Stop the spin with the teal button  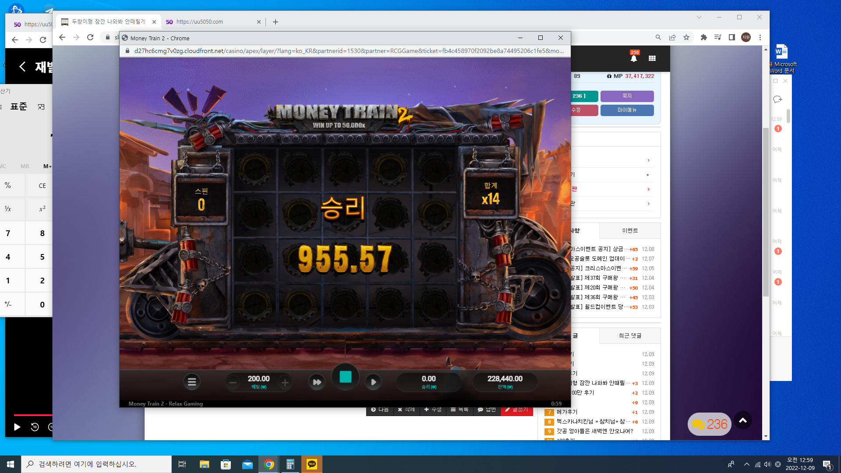coord(346,377)
